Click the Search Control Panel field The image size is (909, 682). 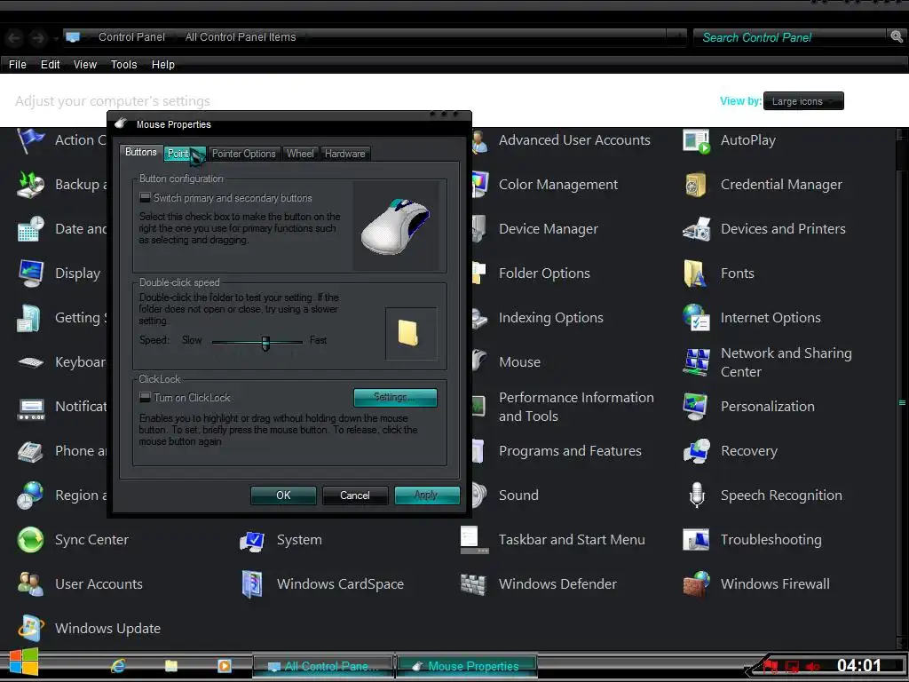(790, 37)
